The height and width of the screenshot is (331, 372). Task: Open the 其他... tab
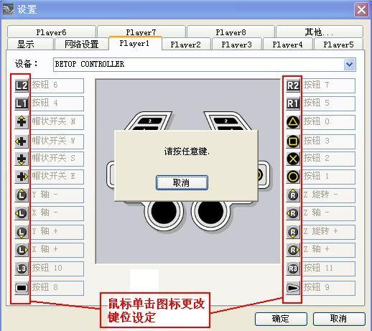(x=320, y=32)
